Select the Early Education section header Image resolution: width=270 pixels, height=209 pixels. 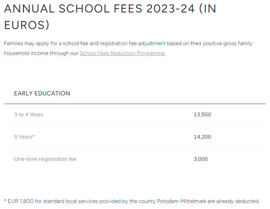(42, 93)
